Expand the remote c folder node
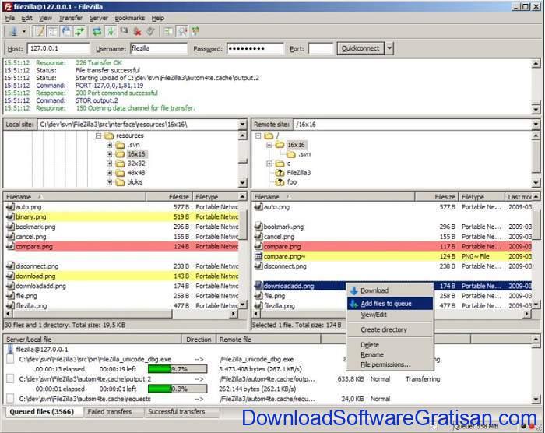 (x=269, y=164)
